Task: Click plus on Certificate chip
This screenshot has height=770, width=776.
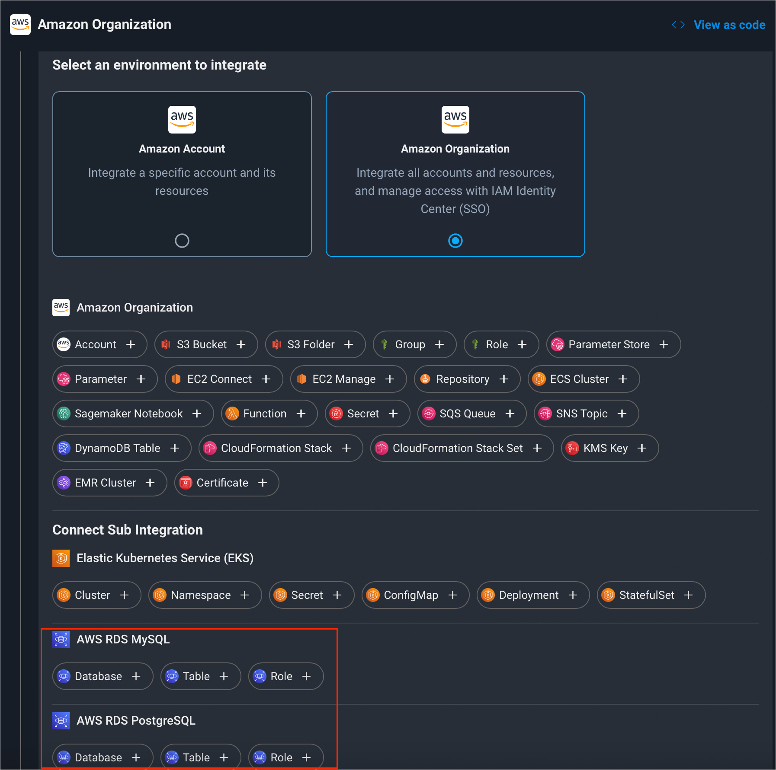Action: point(263,483)
